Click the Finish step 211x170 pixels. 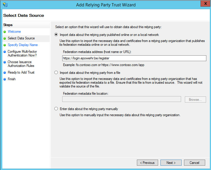click(12, 79)
